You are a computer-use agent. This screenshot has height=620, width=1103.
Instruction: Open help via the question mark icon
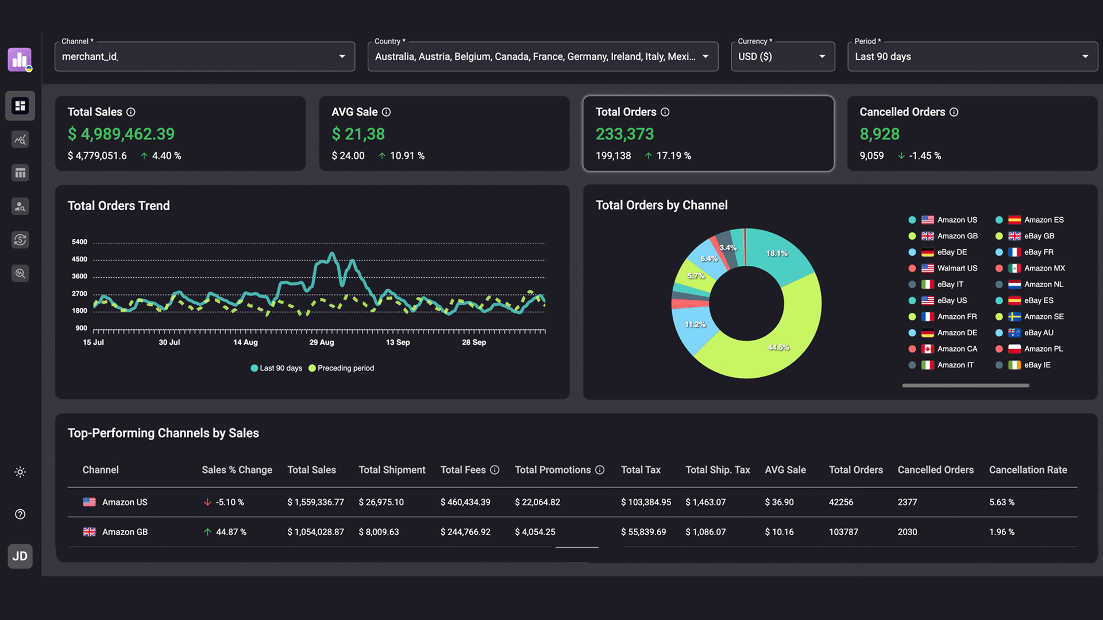[x=20, y=514]
